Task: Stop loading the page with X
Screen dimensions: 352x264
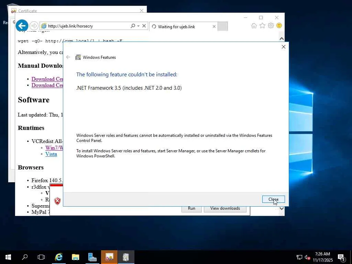Action: point(144,26)
